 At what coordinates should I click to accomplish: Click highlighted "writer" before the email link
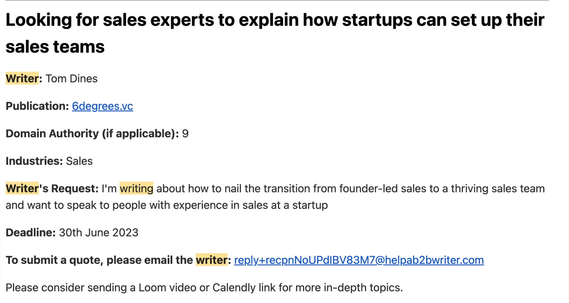click(211, 260)
